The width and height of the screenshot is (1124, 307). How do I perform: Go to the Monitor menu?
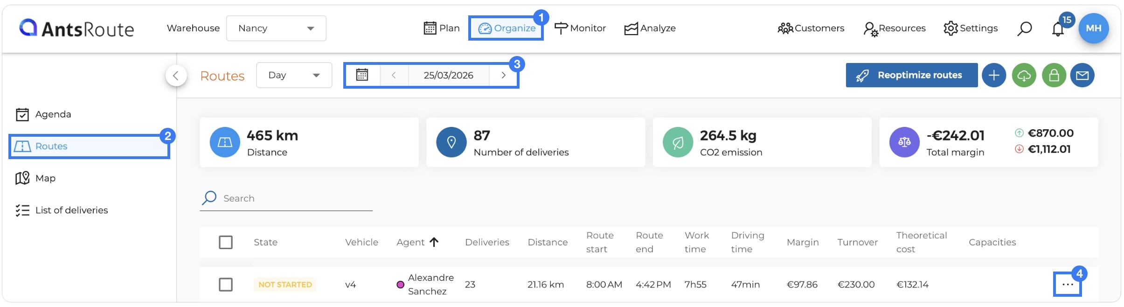580,28
